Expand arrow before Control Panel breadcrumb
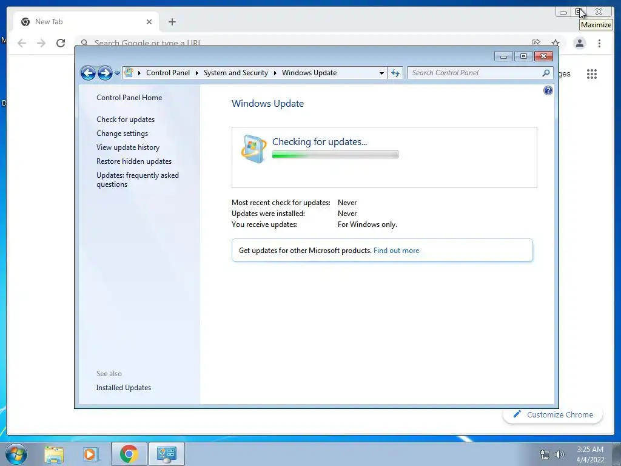Screen dimensions: 621x466 139,73
